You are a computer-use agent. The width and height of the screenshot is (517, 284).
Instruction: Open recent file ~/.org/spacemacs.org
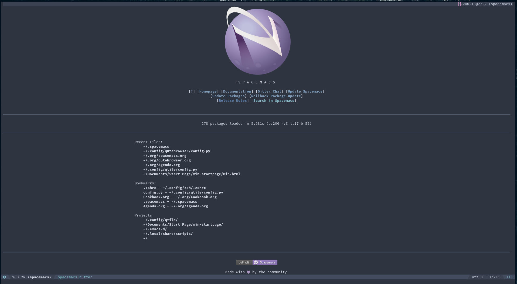click(x=165, y=156)
